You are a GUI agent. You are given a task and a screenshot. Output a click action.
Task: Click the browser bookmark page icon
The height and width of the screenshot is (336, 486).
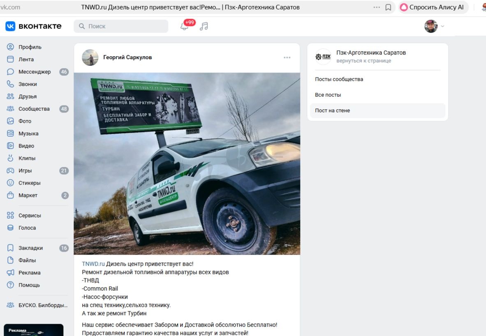388,7
